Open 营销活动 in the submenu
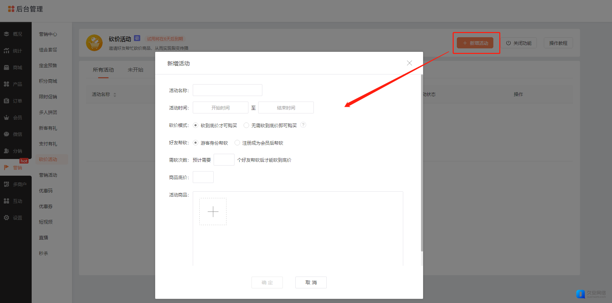Viewport: 612px width, 303px height. [48, 175]
